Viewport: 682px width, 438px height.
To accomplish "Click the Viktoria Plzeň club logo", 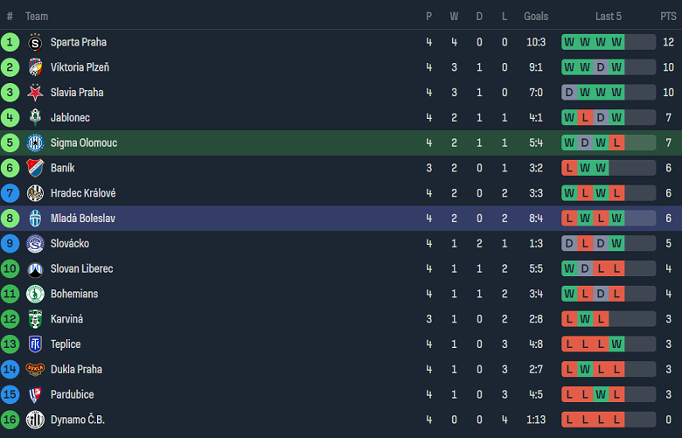I will tap(35, 67).
